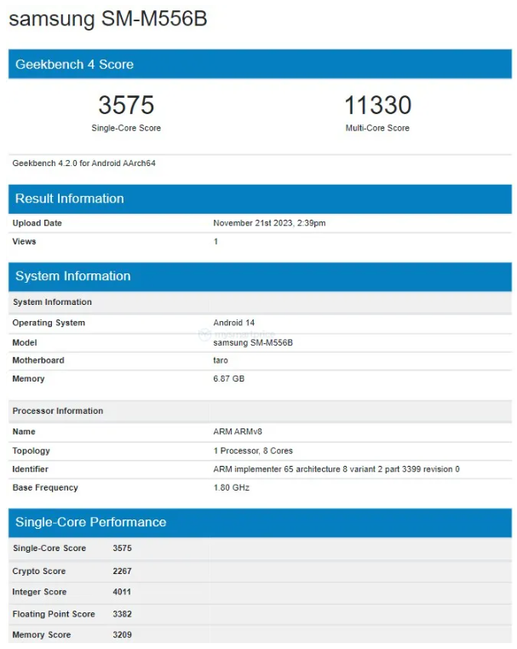Viewport: 517px width, 649px height.
Task: Select the motherboard value 'taro'
Action: [x=221, y=360]
